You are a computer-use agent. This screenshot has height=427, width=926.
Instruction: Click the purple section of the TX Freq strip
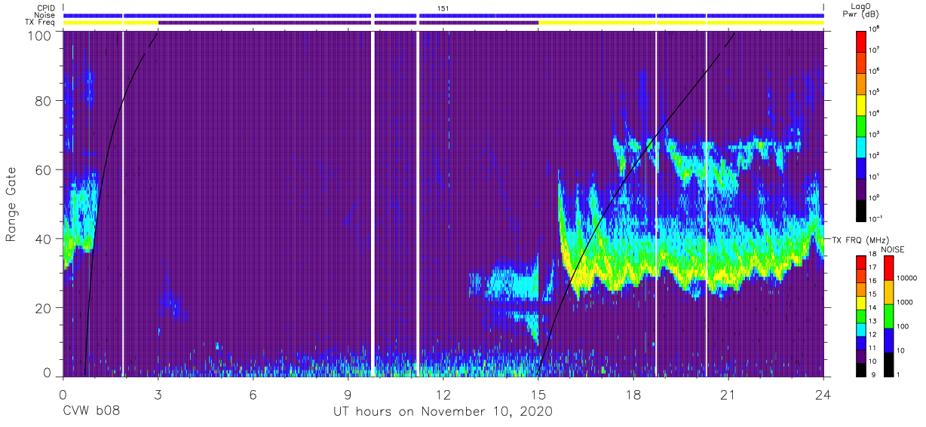click(x=348, y=23)
